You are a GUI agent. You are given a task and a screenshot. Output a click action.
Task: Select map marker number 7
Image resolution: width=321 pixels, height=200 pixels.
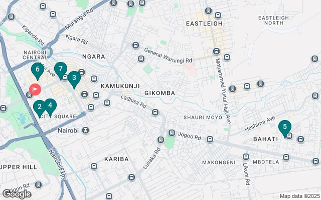click(x=61, y=70)
